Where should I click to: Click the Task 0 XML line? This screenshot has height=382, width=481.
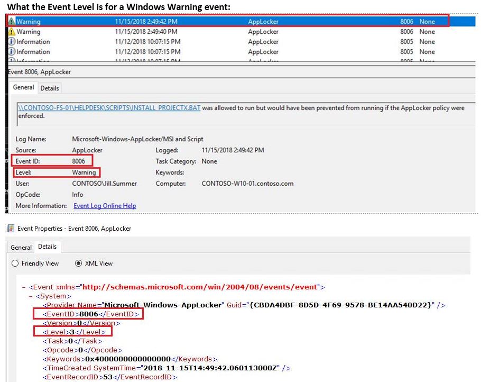(x=73, y=341)
